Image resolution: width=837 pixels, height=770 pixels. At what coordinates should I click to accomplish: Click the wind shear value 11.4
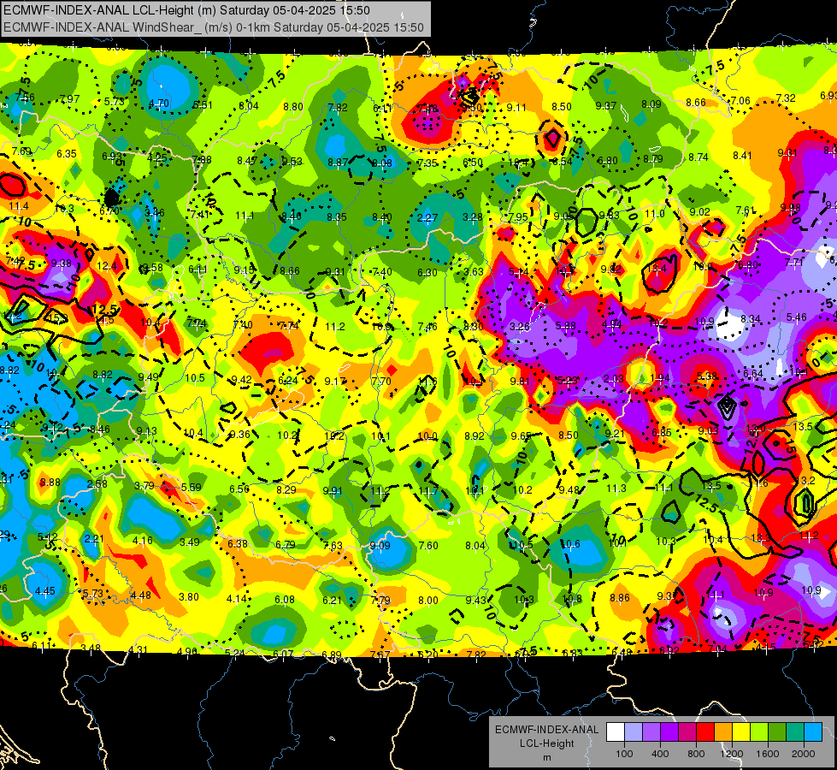click(19, 206)
